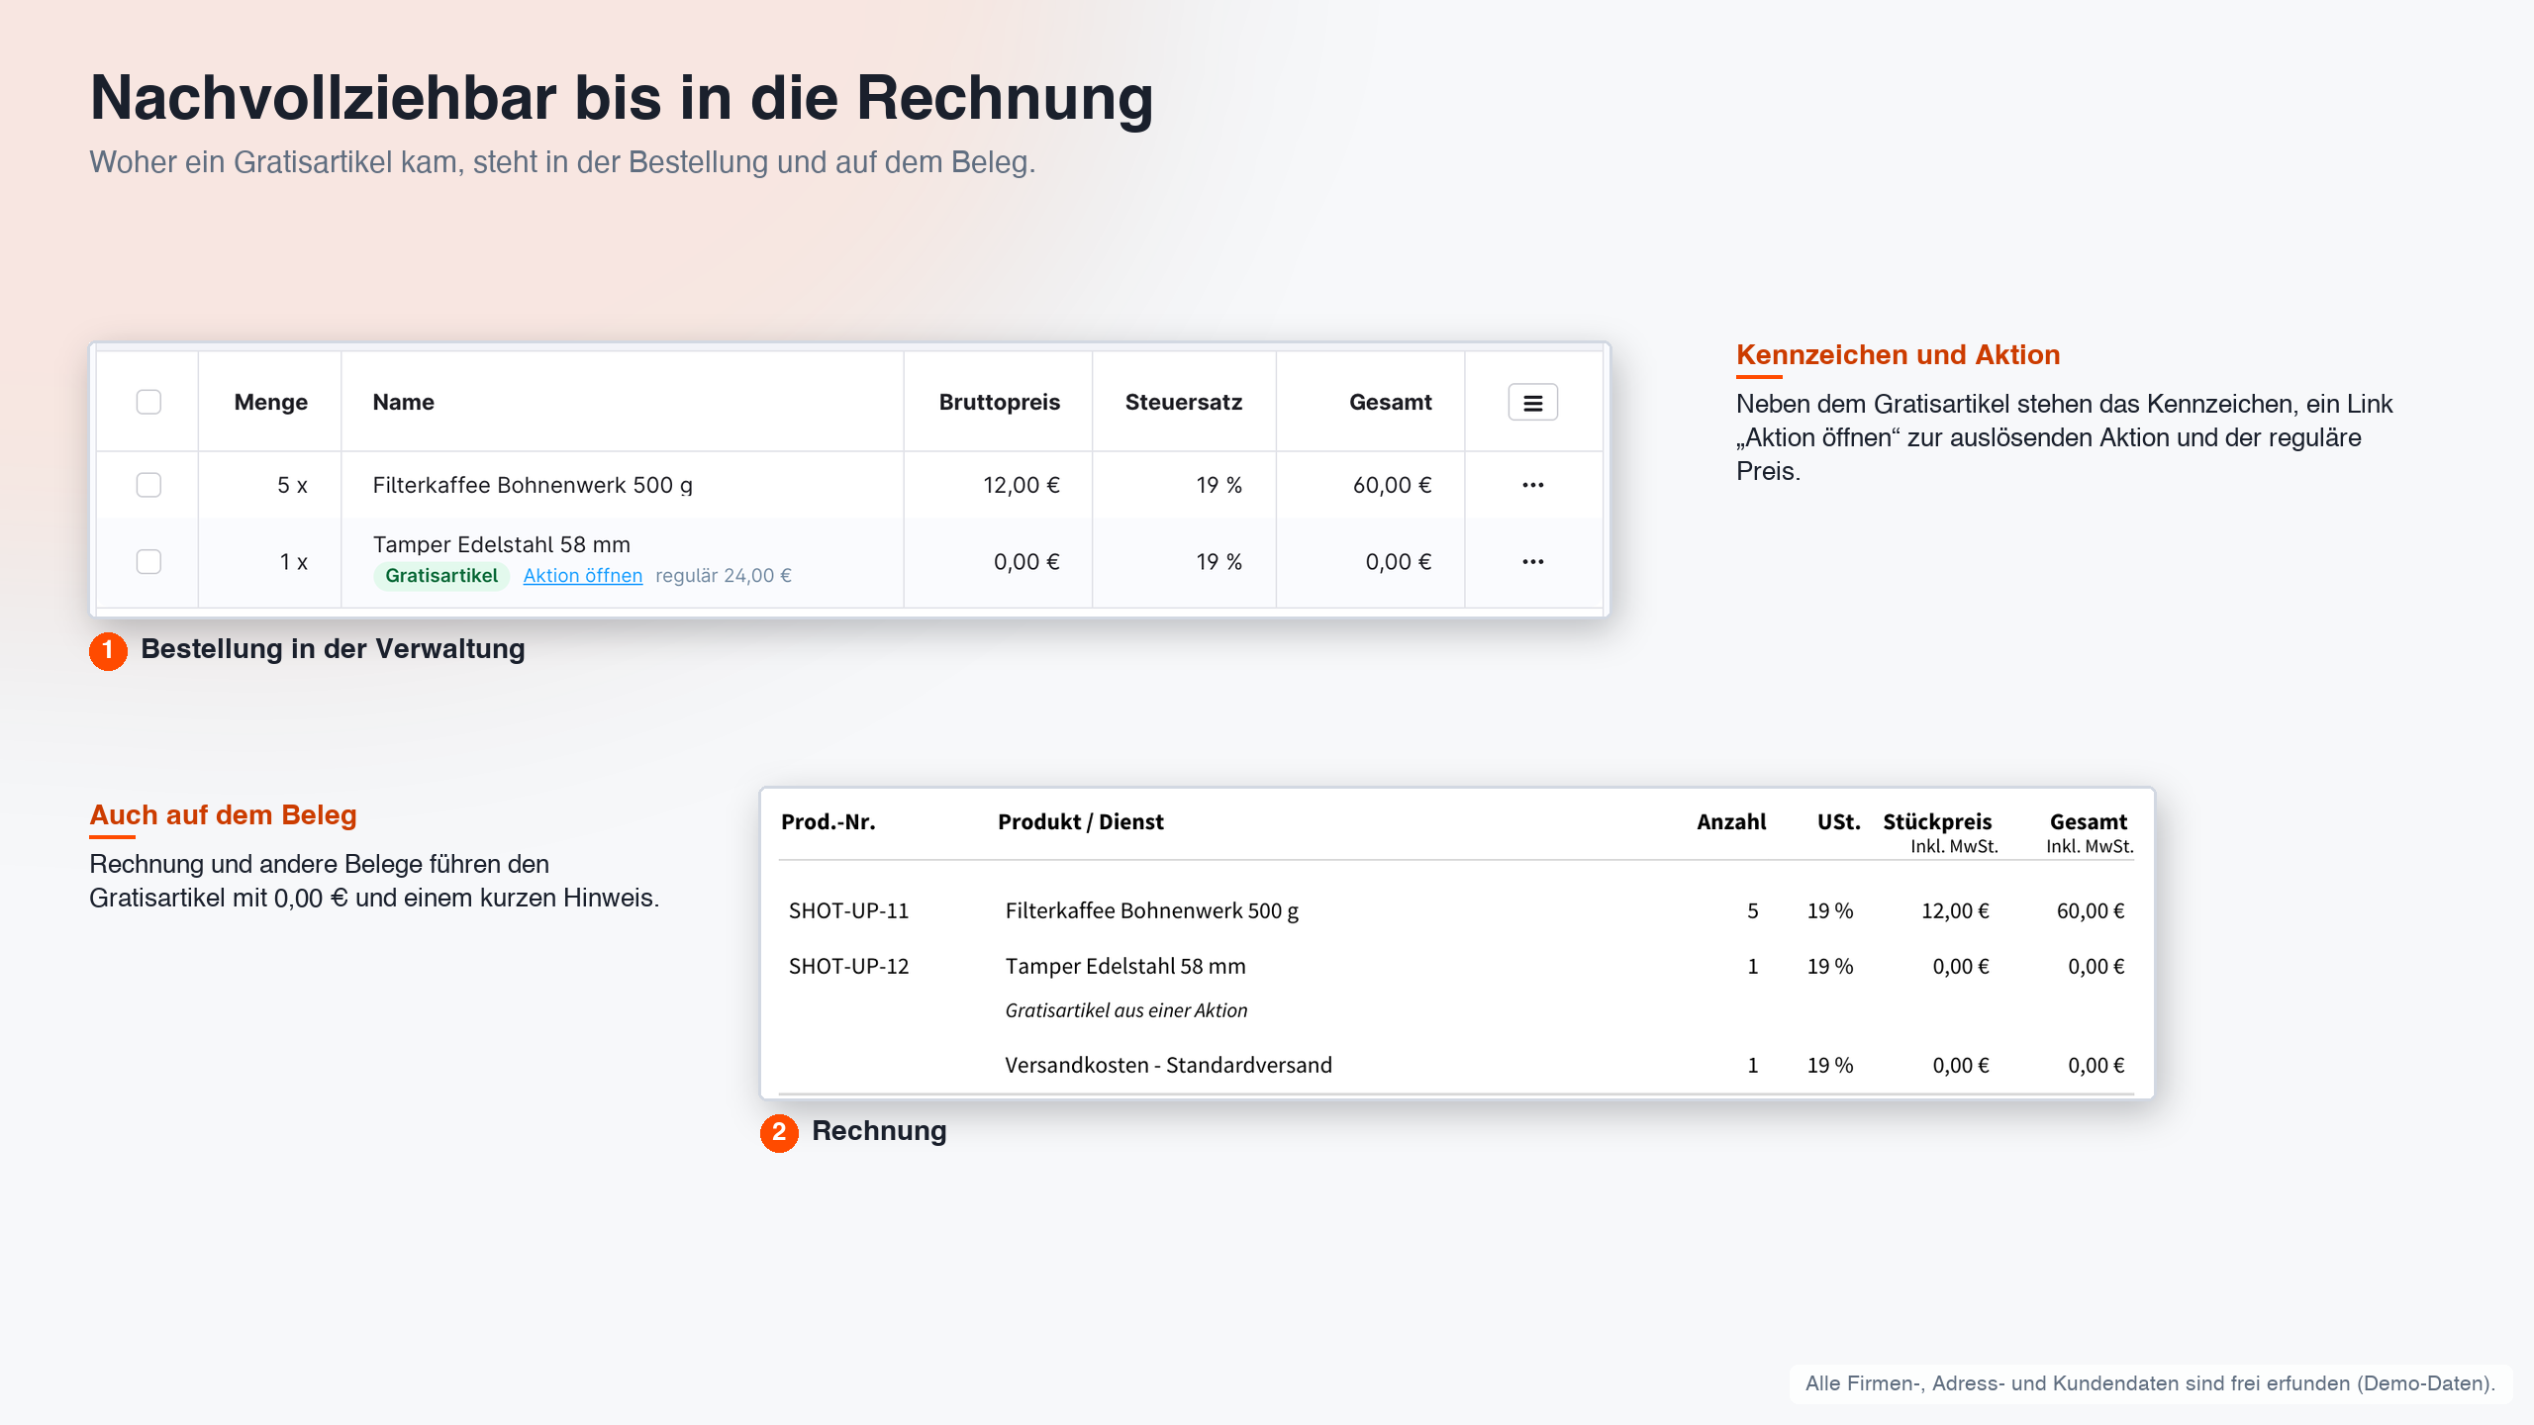
Task: Select 'Tamper Edelstahl 58 mm' in order table
Action: click(501, 544)
